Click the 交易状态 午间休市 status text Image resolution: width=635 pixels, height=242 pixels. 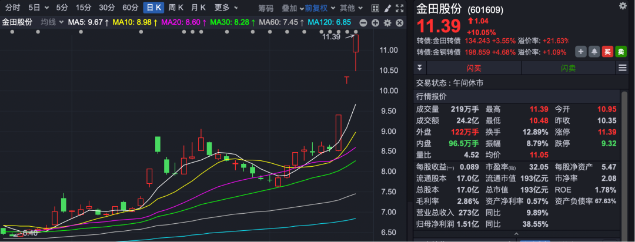point(450,83)
